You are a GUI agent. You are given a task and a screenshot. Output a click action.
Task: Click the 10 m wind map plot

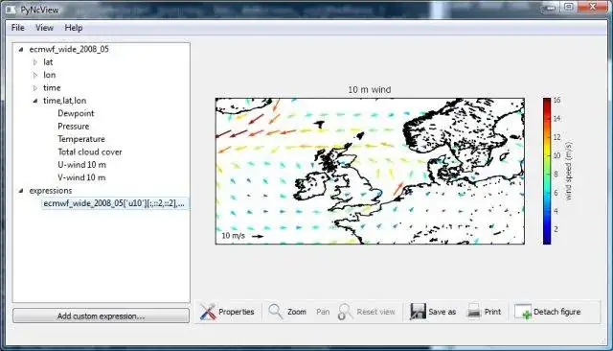(x=370, y=171)
